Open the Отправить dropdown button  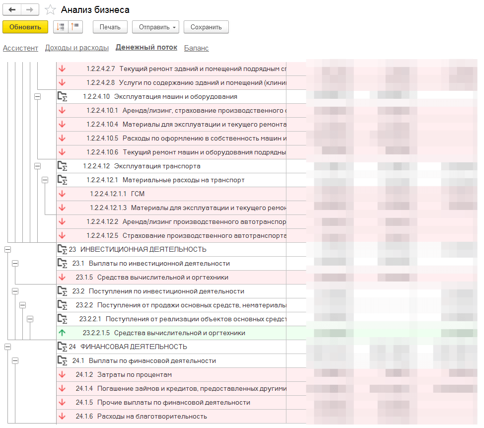tap(155, 27)
